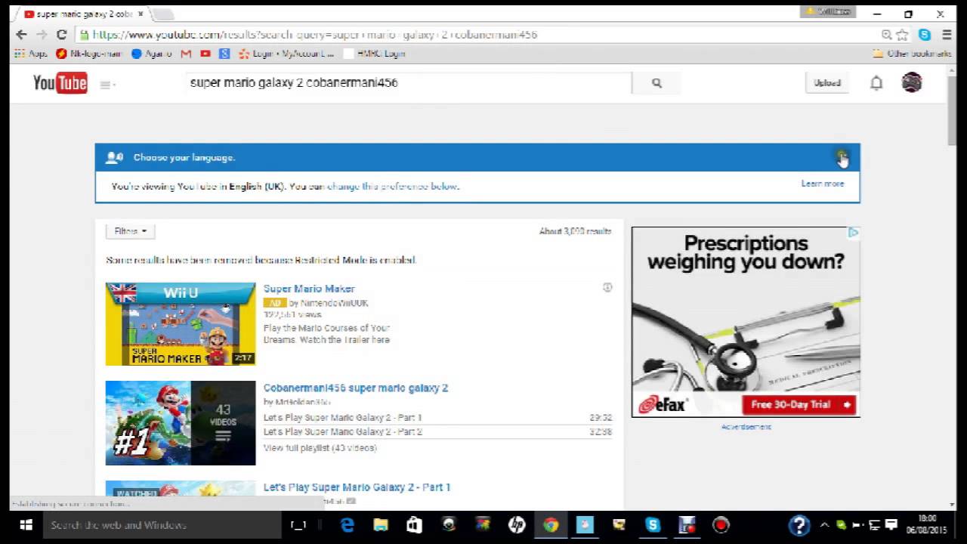Screen dimensions: 967x544
Task: Click the new tab button
Action: tap(163, 14)
